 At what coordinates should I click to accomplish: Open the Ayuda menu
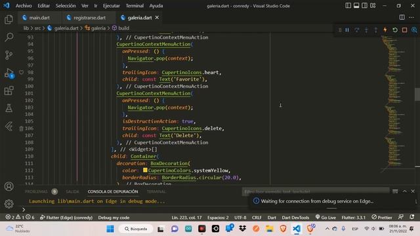click(x=156, y=6)
